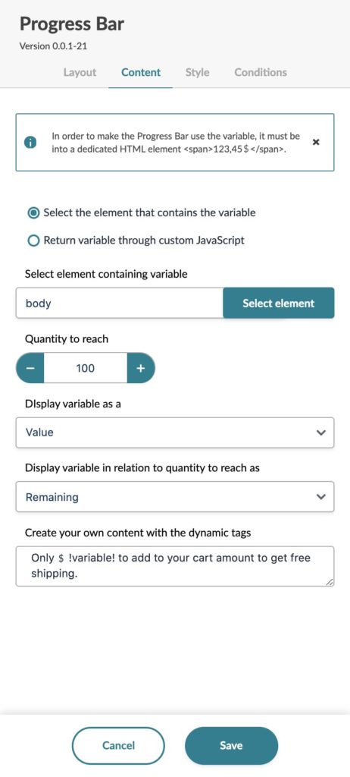The image size is (350, 777).
Task: Click the dynamic tags content textarea
Action: 175,566
